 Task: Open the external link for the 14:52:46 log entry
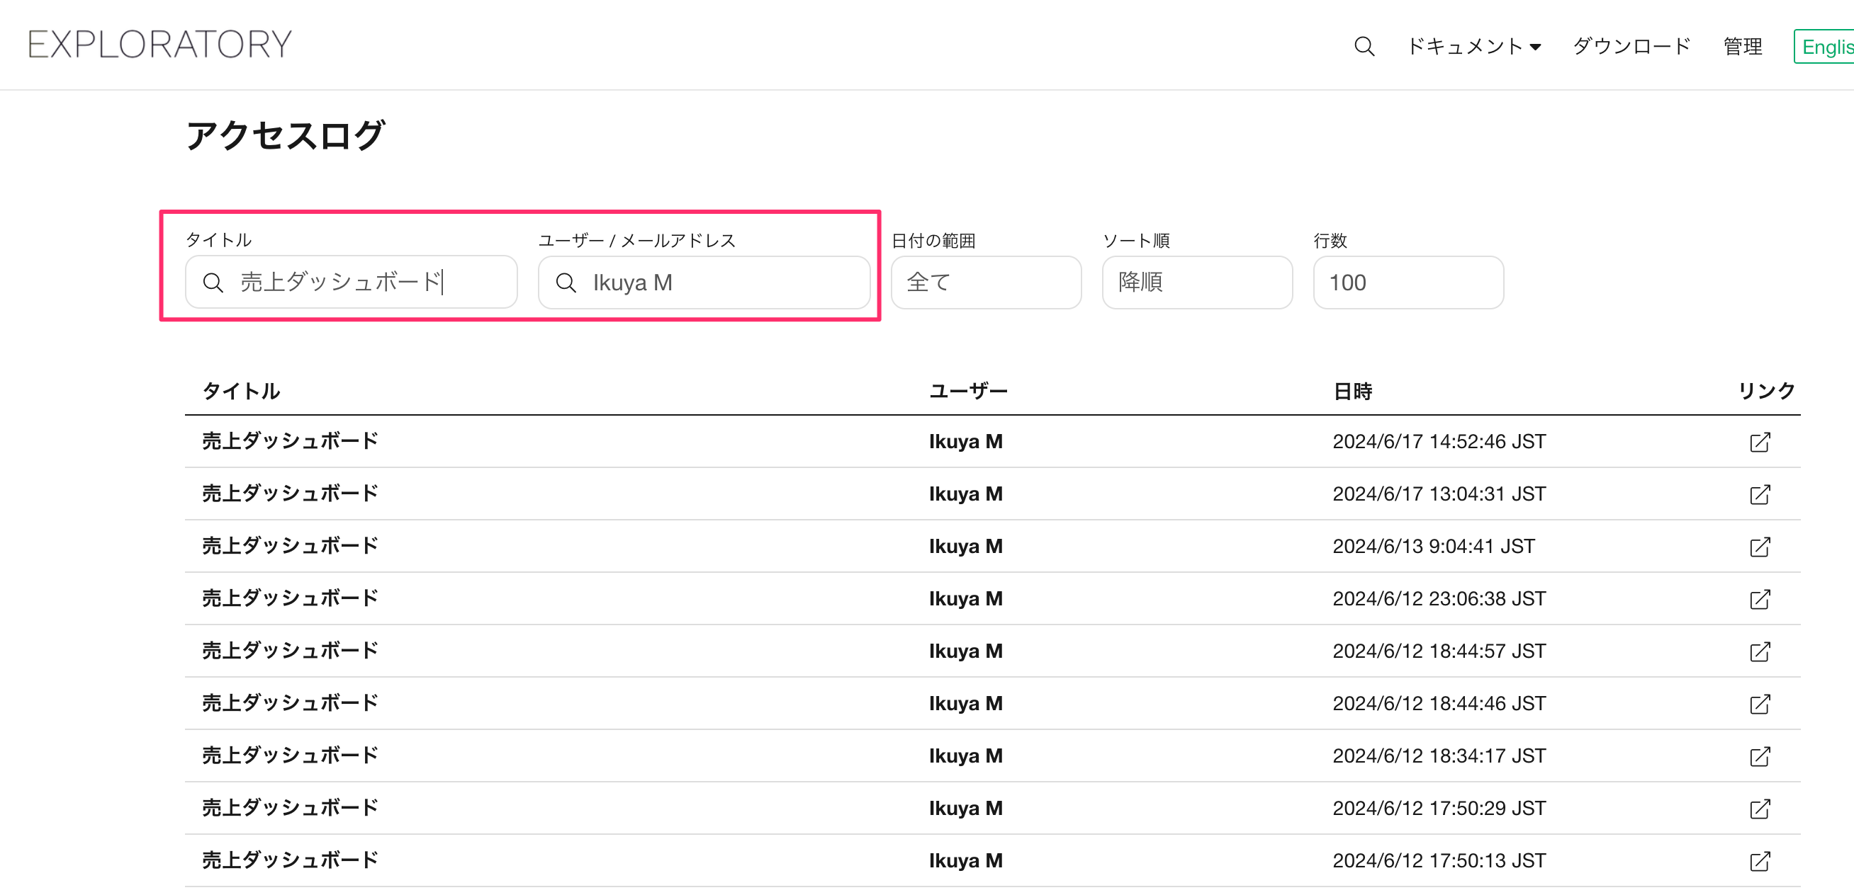point(1760,442)
